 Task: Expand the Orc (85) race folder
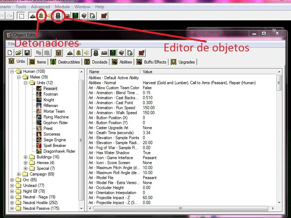pyautogui.click(x=12, y=180)
